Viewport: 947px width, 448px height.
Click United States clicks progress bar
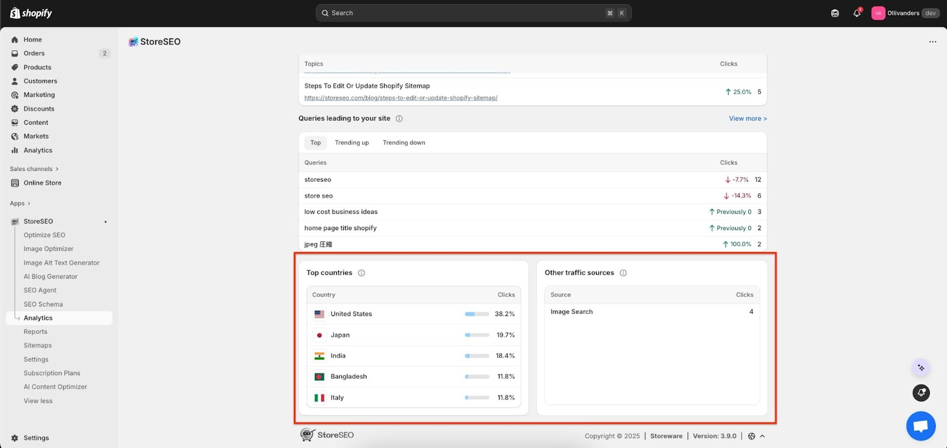coord(477,314)
